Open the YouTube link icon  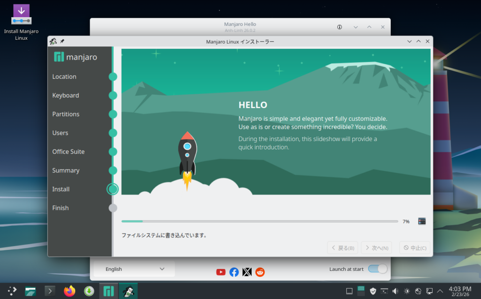point(221,272)
